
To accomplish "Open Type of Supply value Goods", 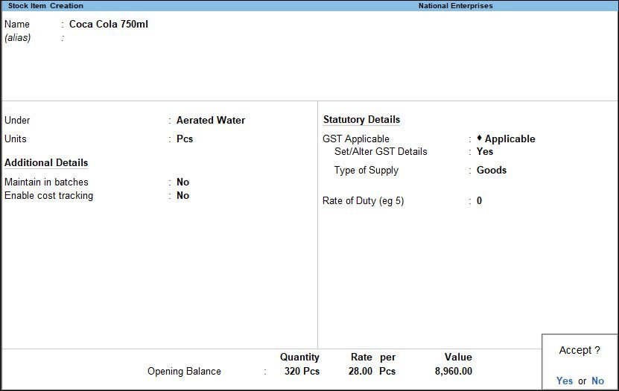I will (x=492, y=170).
